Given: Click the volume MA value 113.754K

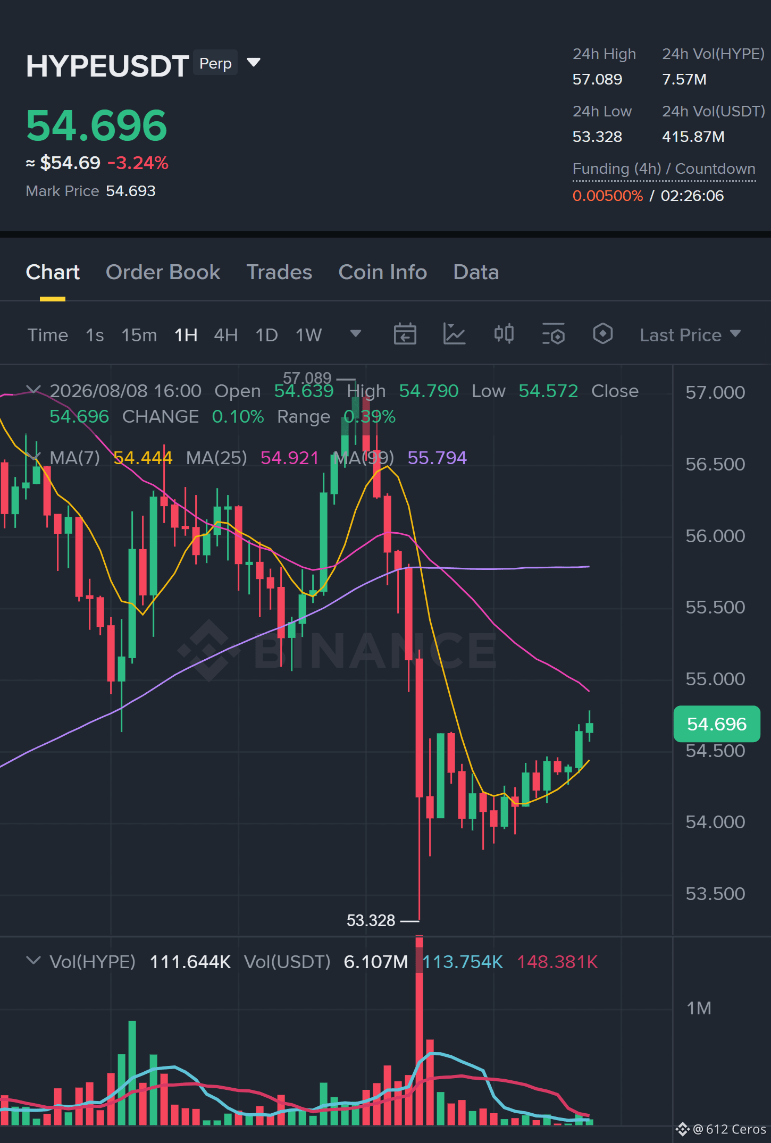Looking at the screenshot, I should coord(463,962).
